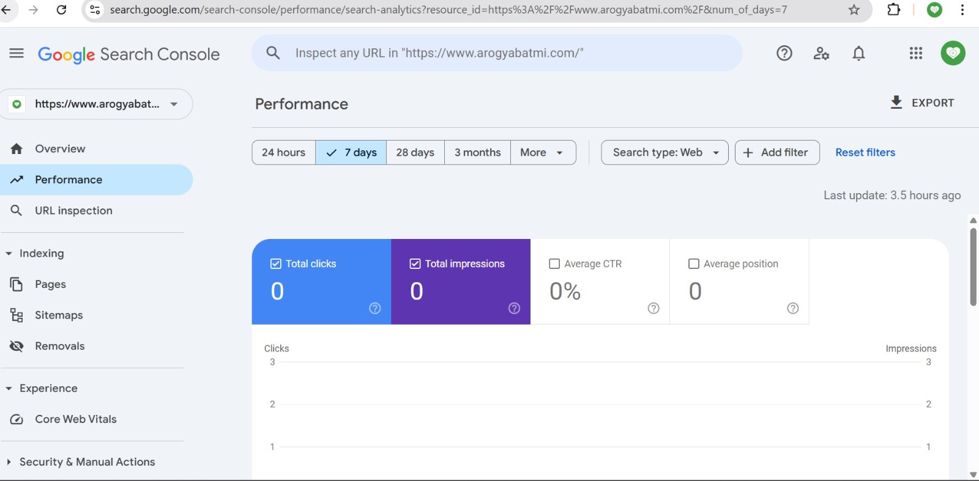Open the More date range dropdown
The height and width of the screenshot is (481, 979).
pos(543,152)
